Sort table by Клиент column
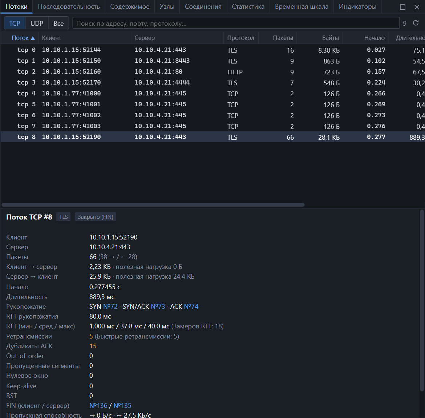 (x=85, y=38)
